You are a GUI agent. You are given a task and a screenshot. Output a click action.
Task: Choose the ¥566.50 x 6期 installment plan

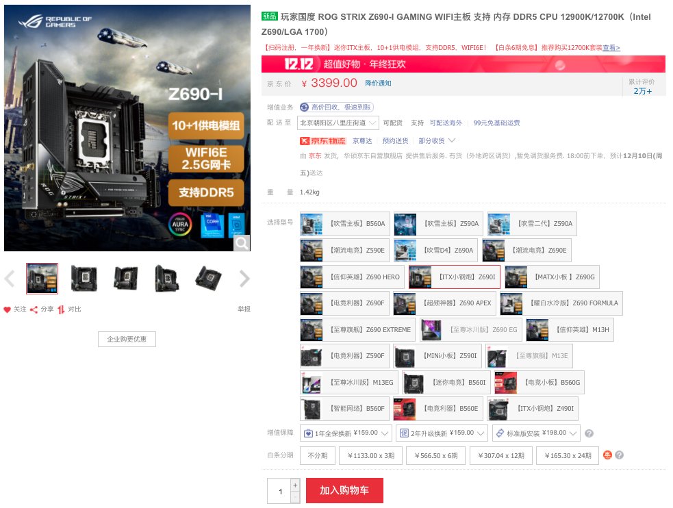pyautogui.click(x=436, y=455)
